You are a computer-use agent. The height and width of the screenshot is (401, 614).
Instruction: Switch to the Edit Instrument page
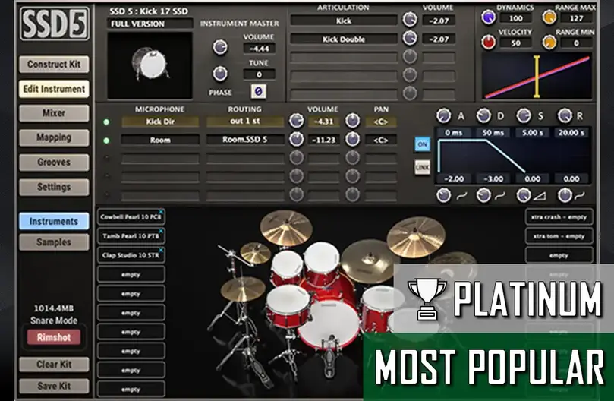pos(54,89)
